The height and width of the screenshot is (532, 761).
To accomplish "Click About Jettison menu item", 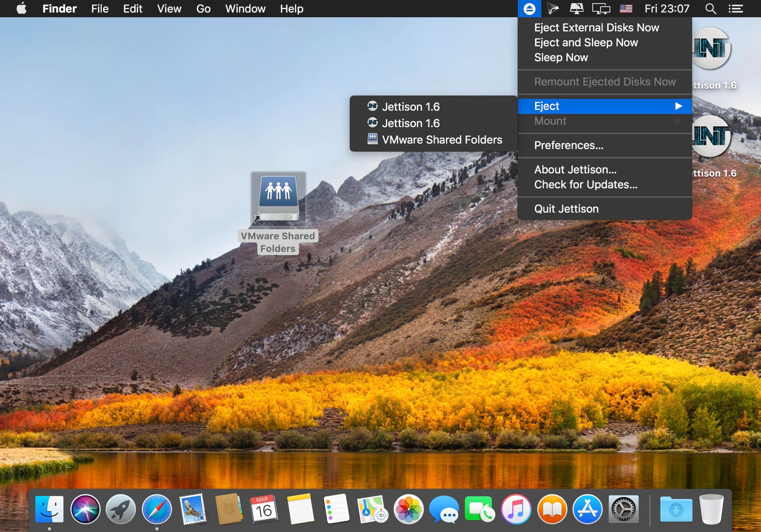I will [574, 169].
